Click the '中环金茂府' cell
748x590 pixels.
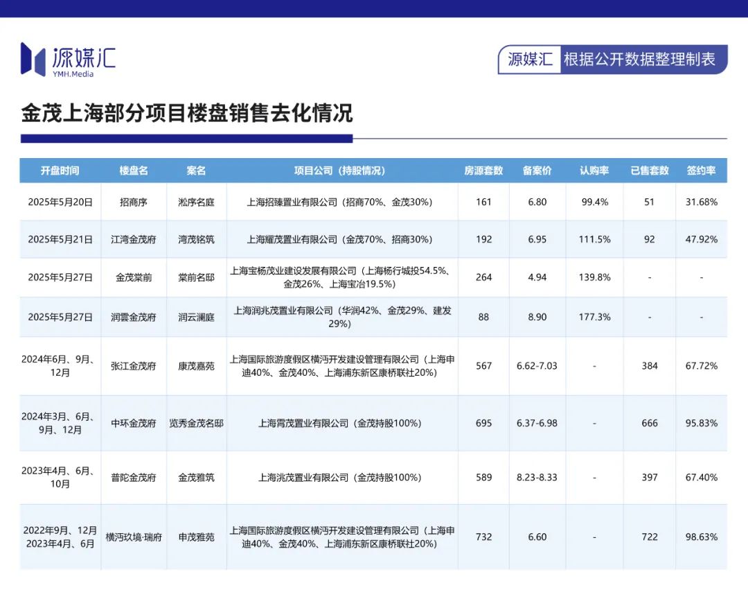tap(134, 423)
